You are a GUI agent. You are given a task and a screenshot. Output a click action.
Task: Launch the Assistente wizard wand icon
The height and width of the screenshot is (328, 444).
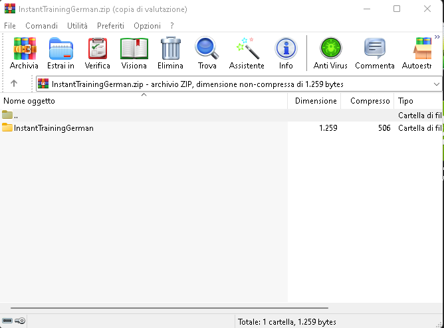tap(247, 48)
